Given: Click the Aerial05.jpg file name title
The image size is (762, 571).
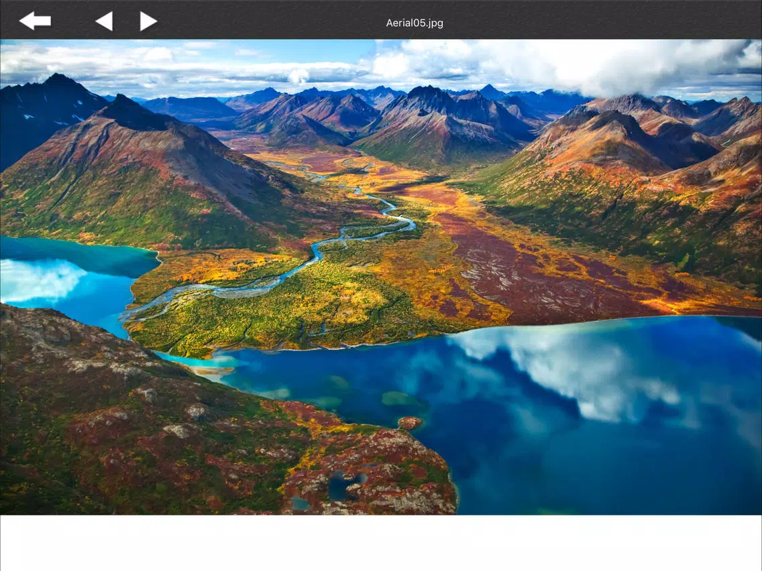Looking at the screenshot, I should 415,23.
